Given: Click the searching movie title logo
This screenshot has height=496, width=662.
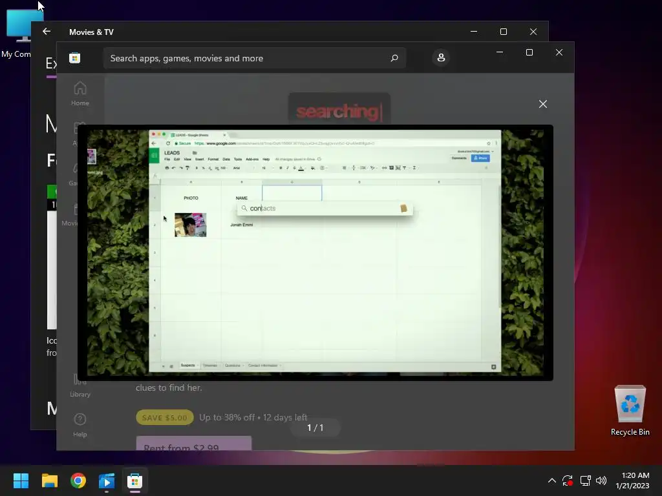Looking at the screenshot, I should [x=339, y=111].
